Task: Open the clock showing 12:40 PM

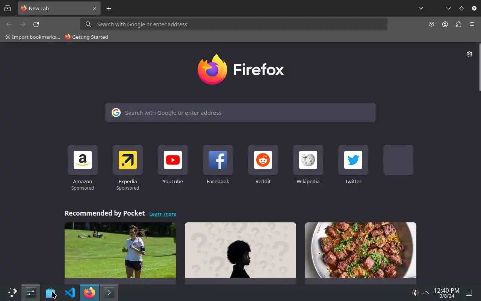Action: coord(446,293)
